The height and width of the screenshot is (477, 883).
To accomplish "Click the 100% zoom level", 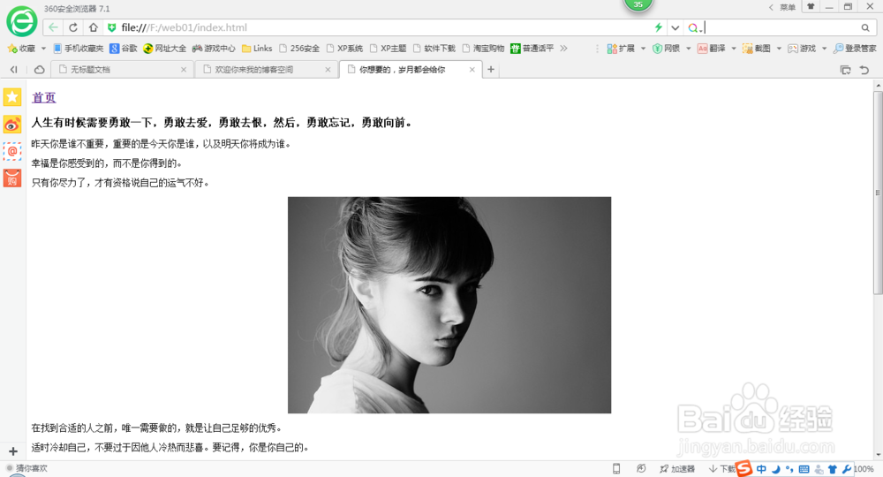I will point(864,468).
